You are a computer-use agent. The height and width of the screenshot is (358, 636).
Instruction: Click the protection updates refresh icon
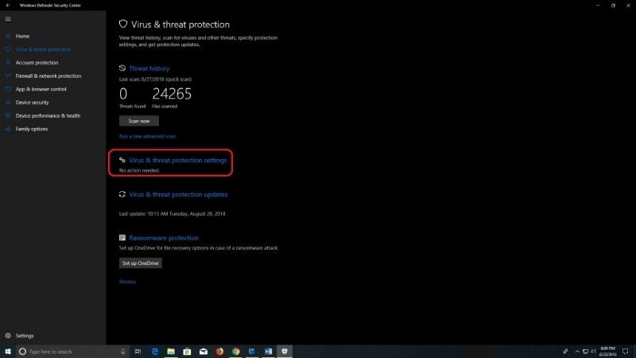(x=122, y=194)
